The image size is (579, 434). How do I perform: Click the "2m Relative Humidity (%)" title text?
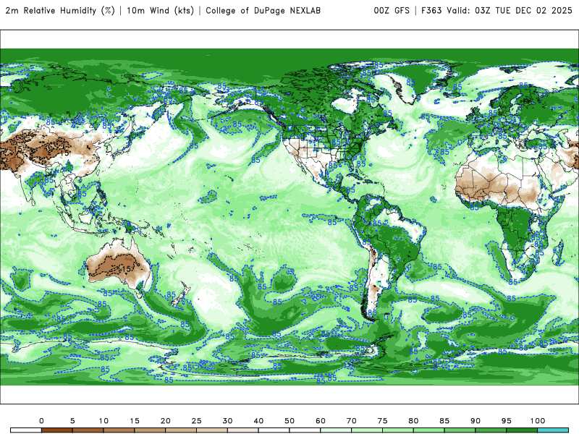click(x=60, y=11)
